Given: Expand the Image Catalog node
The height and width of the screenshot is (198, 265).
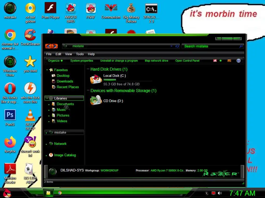Looking at the screenshot, I should click(46, 155).
